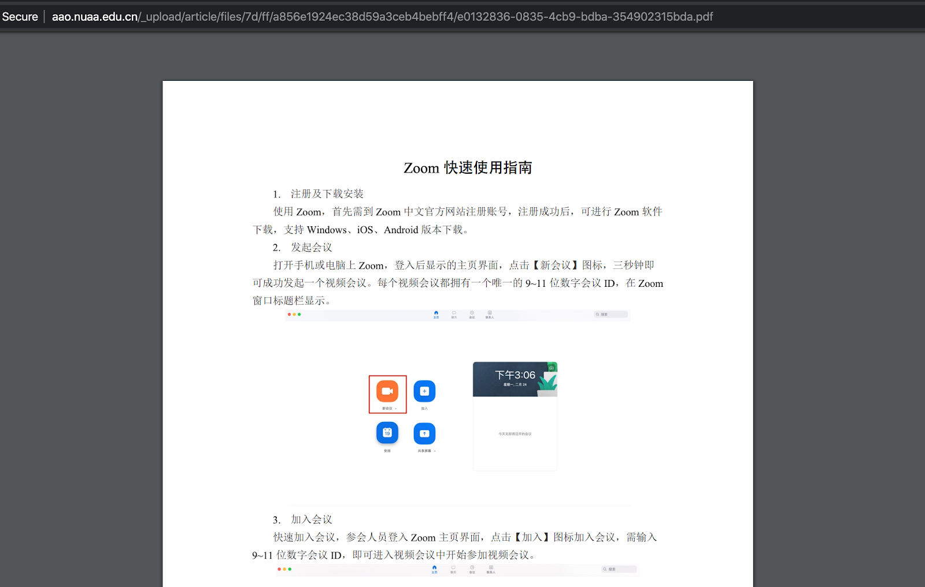This screenshot has height=587, width=925.
Task: Click the orange New Meeting camera icon
Action: coord(387,391)
